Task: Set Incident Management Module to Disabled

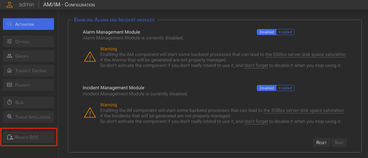Action: (266, 88)
